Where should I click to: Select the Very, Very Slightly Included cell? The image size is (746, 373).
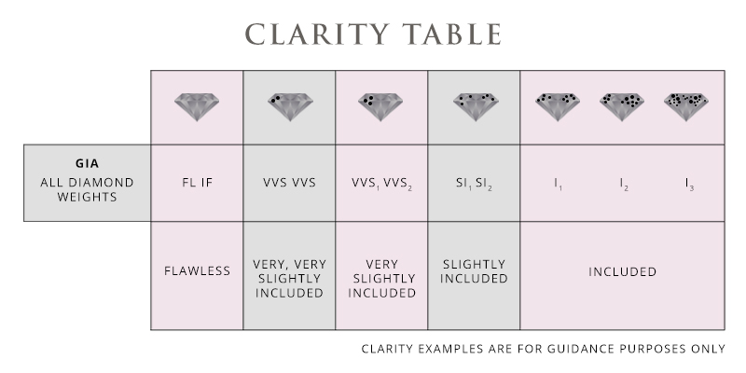(x=289, y=278)
